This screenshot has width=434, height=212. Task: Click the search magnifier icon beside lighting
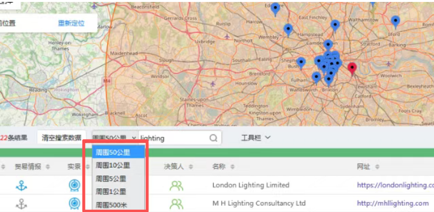pos(213,138)
